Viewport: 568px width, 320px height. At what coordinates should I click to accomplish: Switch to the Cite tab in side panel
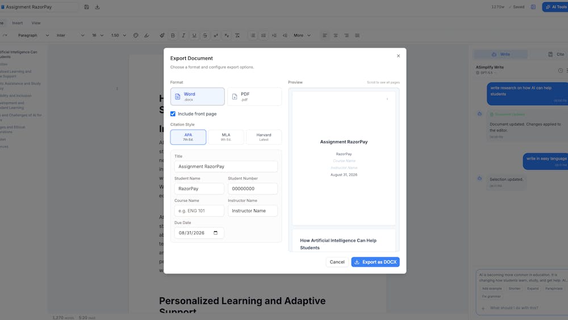coord(557,55)
